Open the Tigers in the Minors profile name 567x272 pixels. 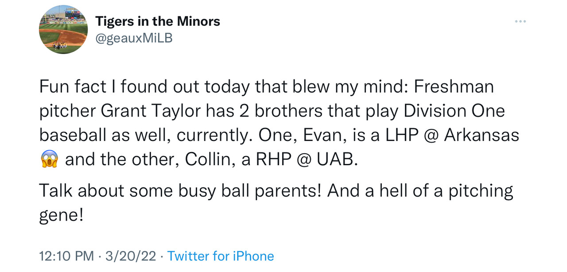(158, 21)
